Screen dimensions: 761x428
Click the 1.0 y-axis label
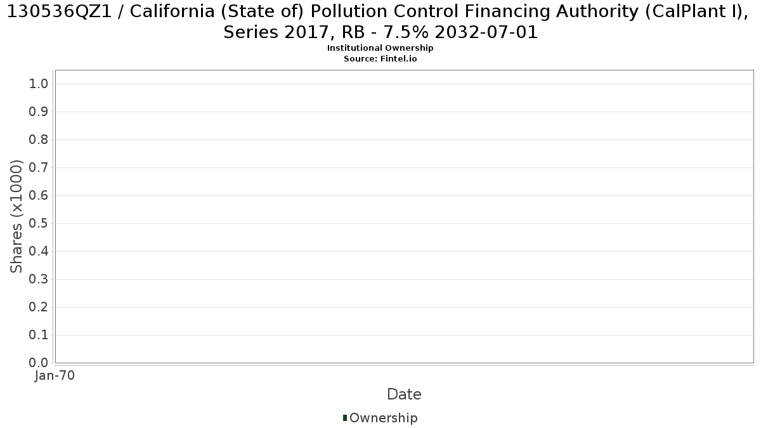coord(39,84)
